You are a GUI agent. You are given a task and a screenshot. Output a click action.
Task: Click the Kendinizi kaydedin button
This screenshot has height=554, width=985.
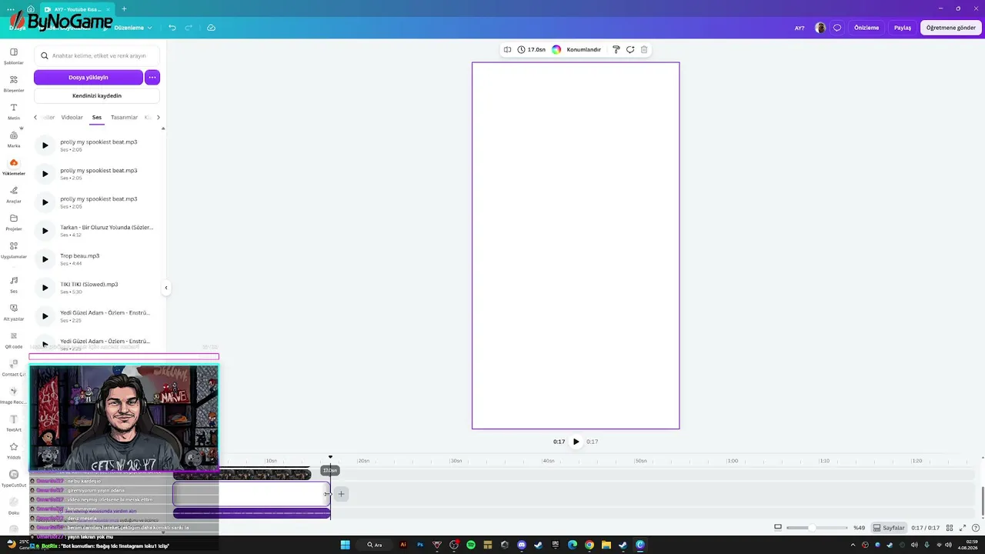pos(97,95)
